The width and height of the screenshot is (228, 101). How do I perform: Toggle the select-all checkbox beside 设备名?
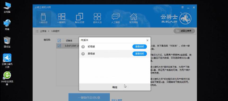59,41
